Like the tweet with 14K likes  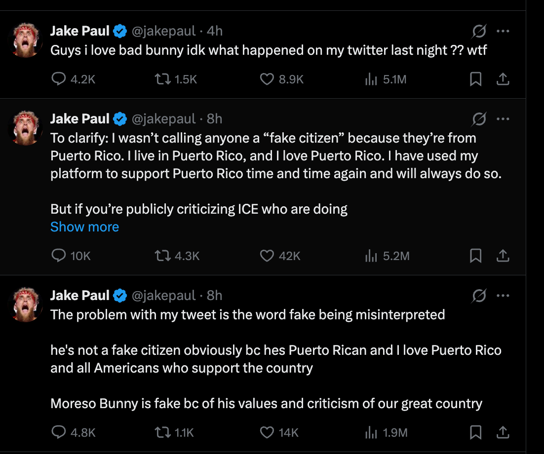click(x=267, y=432)
